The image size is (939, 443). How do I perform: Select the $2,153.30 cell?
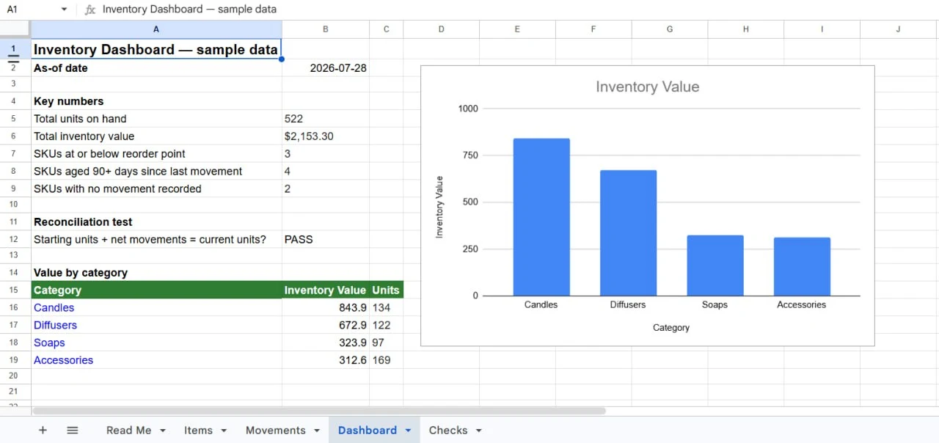click(x=326, y=136)
